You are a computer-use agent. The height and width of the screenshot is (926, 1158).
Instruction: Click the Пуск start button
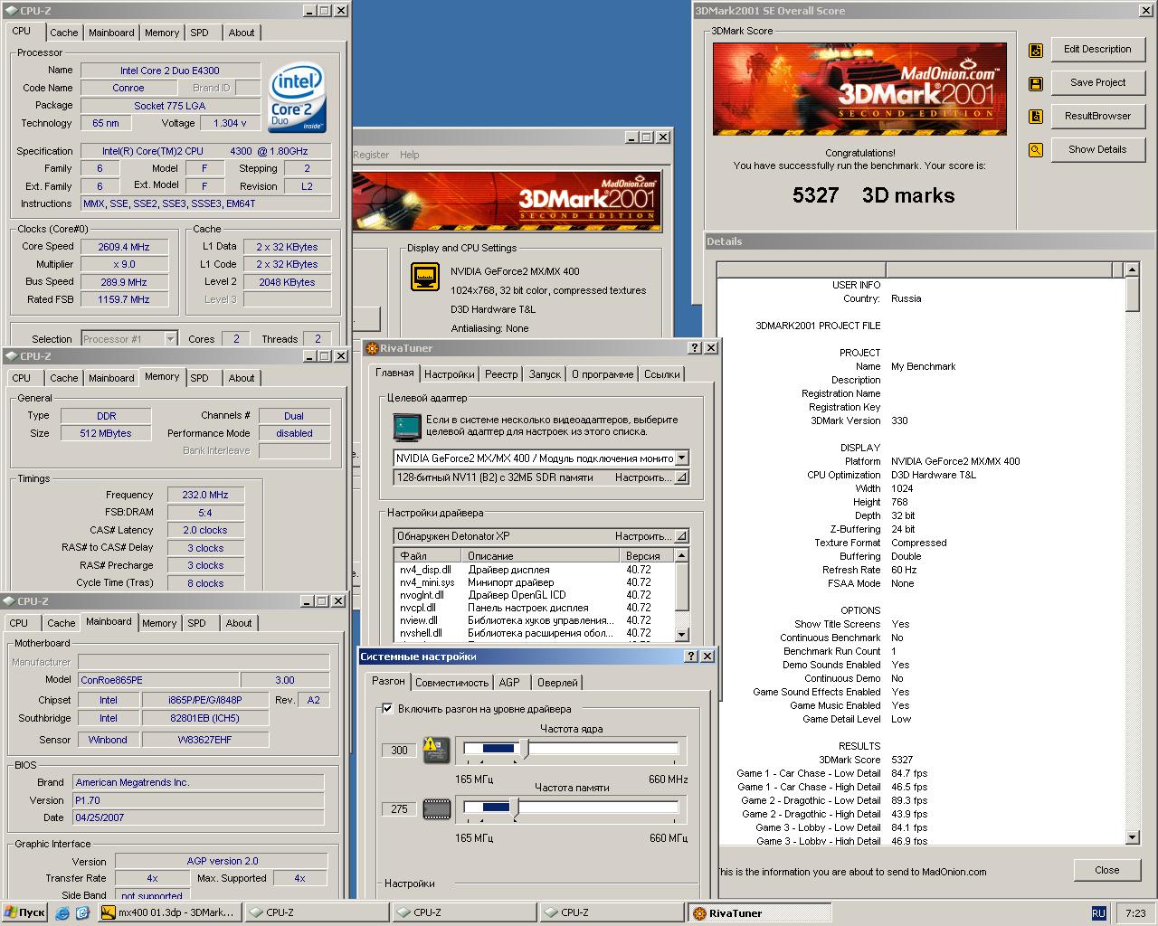[24, 912]
